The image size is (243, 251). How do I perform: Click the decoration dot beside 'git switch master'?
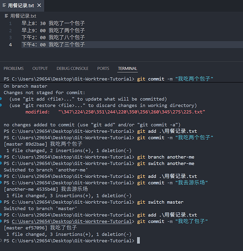point(1,202)
